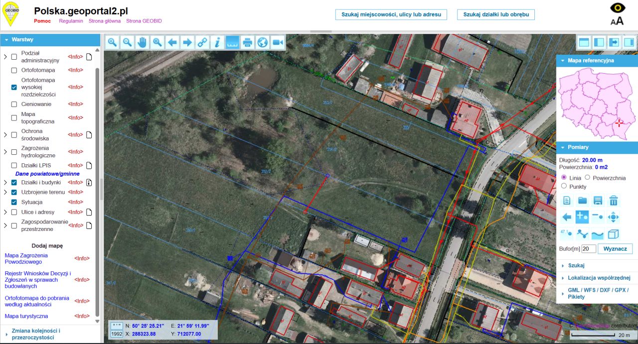Screen dimensions: 638x344
Task: Expand the Szukaj panel
Action: tap(597, 266)
